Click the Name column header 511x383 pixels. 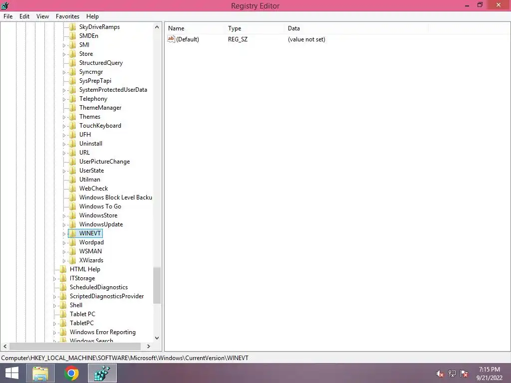pos(195,28)
